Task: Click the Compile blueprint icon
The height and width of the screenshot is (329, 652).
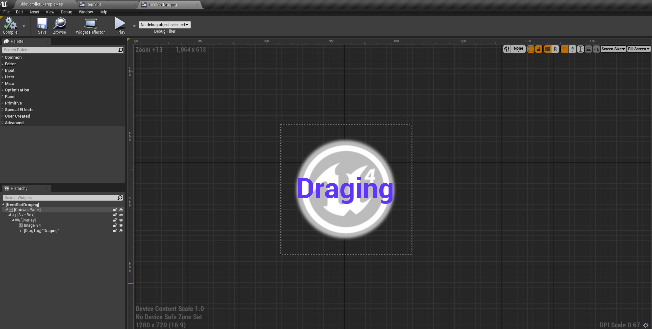Action: (x=10, y=26)
